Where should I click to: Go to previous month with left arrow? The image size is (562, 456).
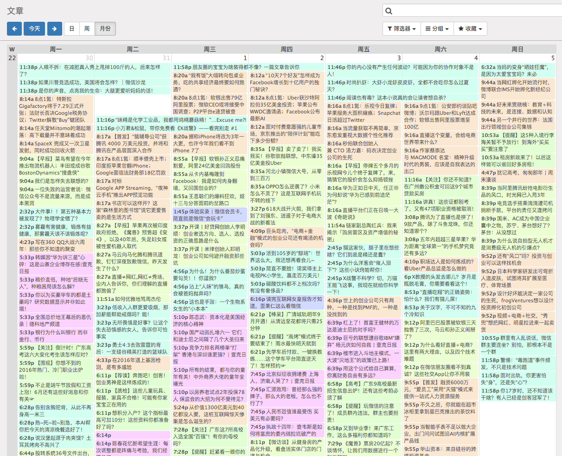click(14, 29)
